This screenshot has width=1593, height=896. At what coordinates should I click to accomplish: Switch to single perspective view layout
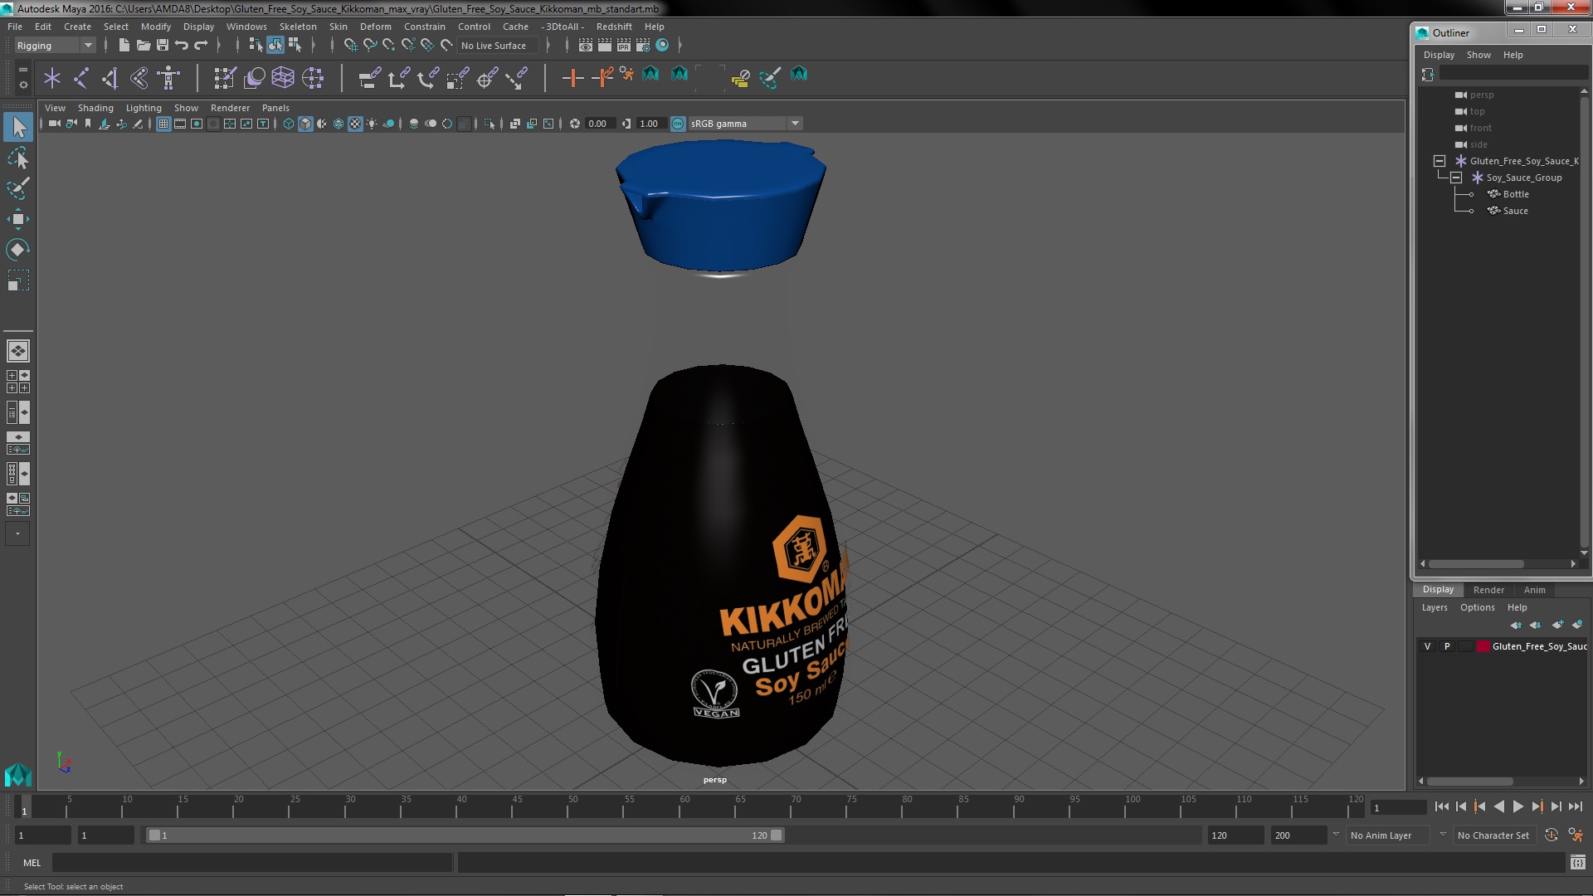coord(18,351)
